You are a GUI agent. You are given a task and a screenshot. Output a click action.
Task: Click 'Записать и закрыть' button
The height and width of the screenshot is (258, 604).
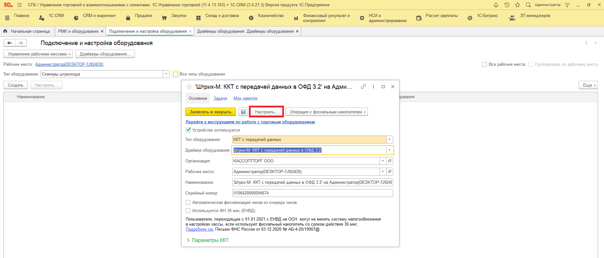click(210, 112)
